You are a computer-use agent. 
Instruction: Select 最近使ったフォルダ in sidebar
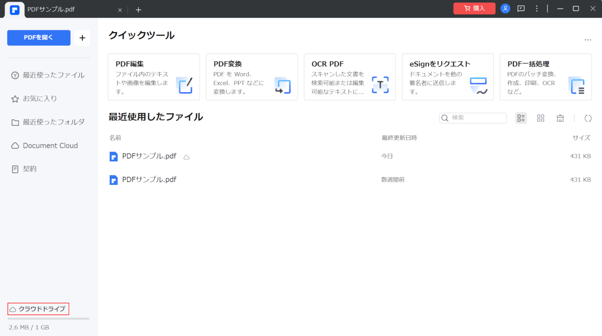[48, 122]
